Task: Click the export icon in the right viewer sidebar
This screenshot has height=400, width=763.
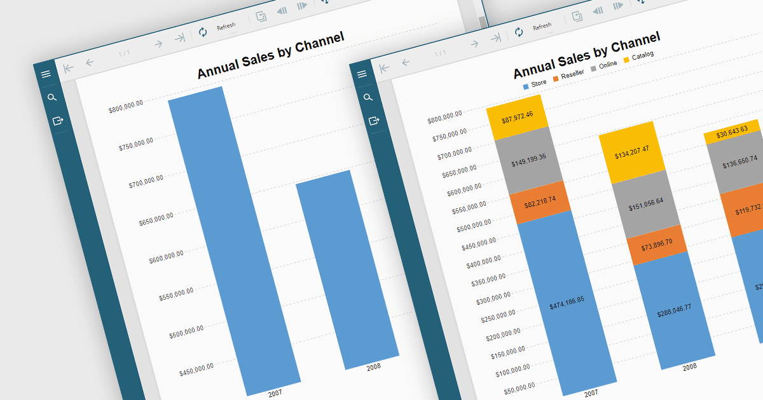Action: (375, 120)
